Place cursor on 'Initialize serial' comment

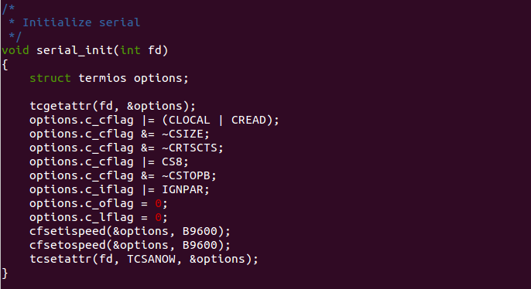tap(81, 22)
